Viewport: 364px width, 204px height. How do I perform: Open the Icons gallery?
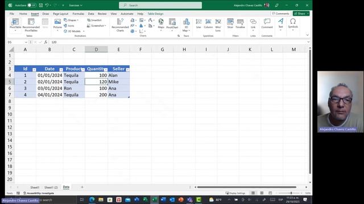69,25
